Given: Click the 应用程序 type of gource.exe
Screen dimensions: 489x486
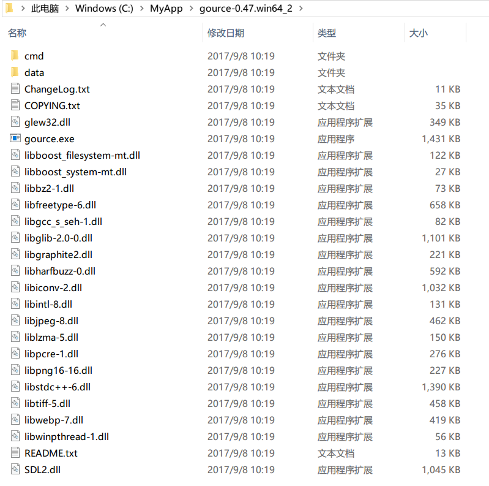Looking at the screenshot, I should pyautogui.click(x=336, y=139).
